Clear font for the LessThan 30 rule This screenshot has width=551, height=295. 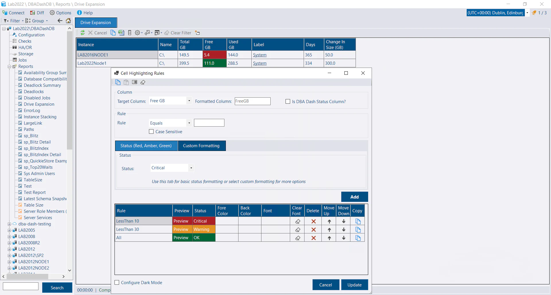click(x=298, y=229)
